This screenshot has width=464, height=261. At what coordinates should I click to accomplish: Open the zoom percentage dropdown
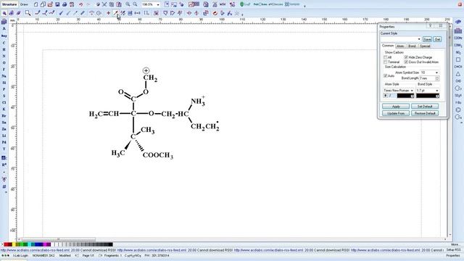click(x=158, y=5)
